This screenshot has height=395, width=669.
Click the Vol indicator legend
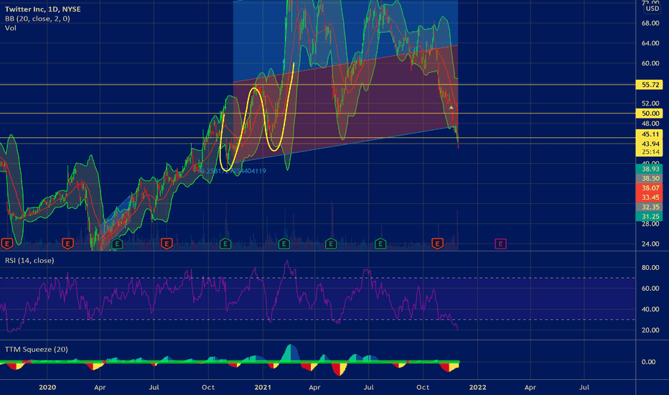click(x=11, y=28)
